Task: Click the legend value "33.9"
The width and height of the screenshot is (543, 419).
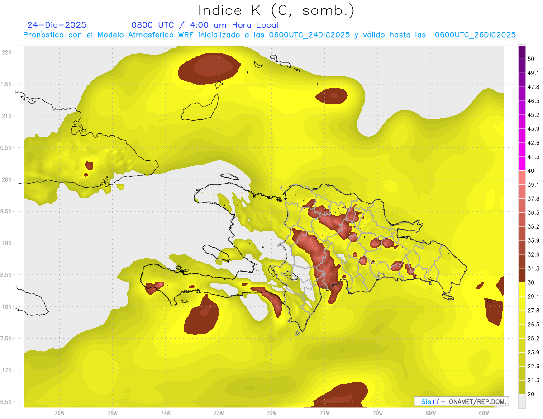Action: 533,240
